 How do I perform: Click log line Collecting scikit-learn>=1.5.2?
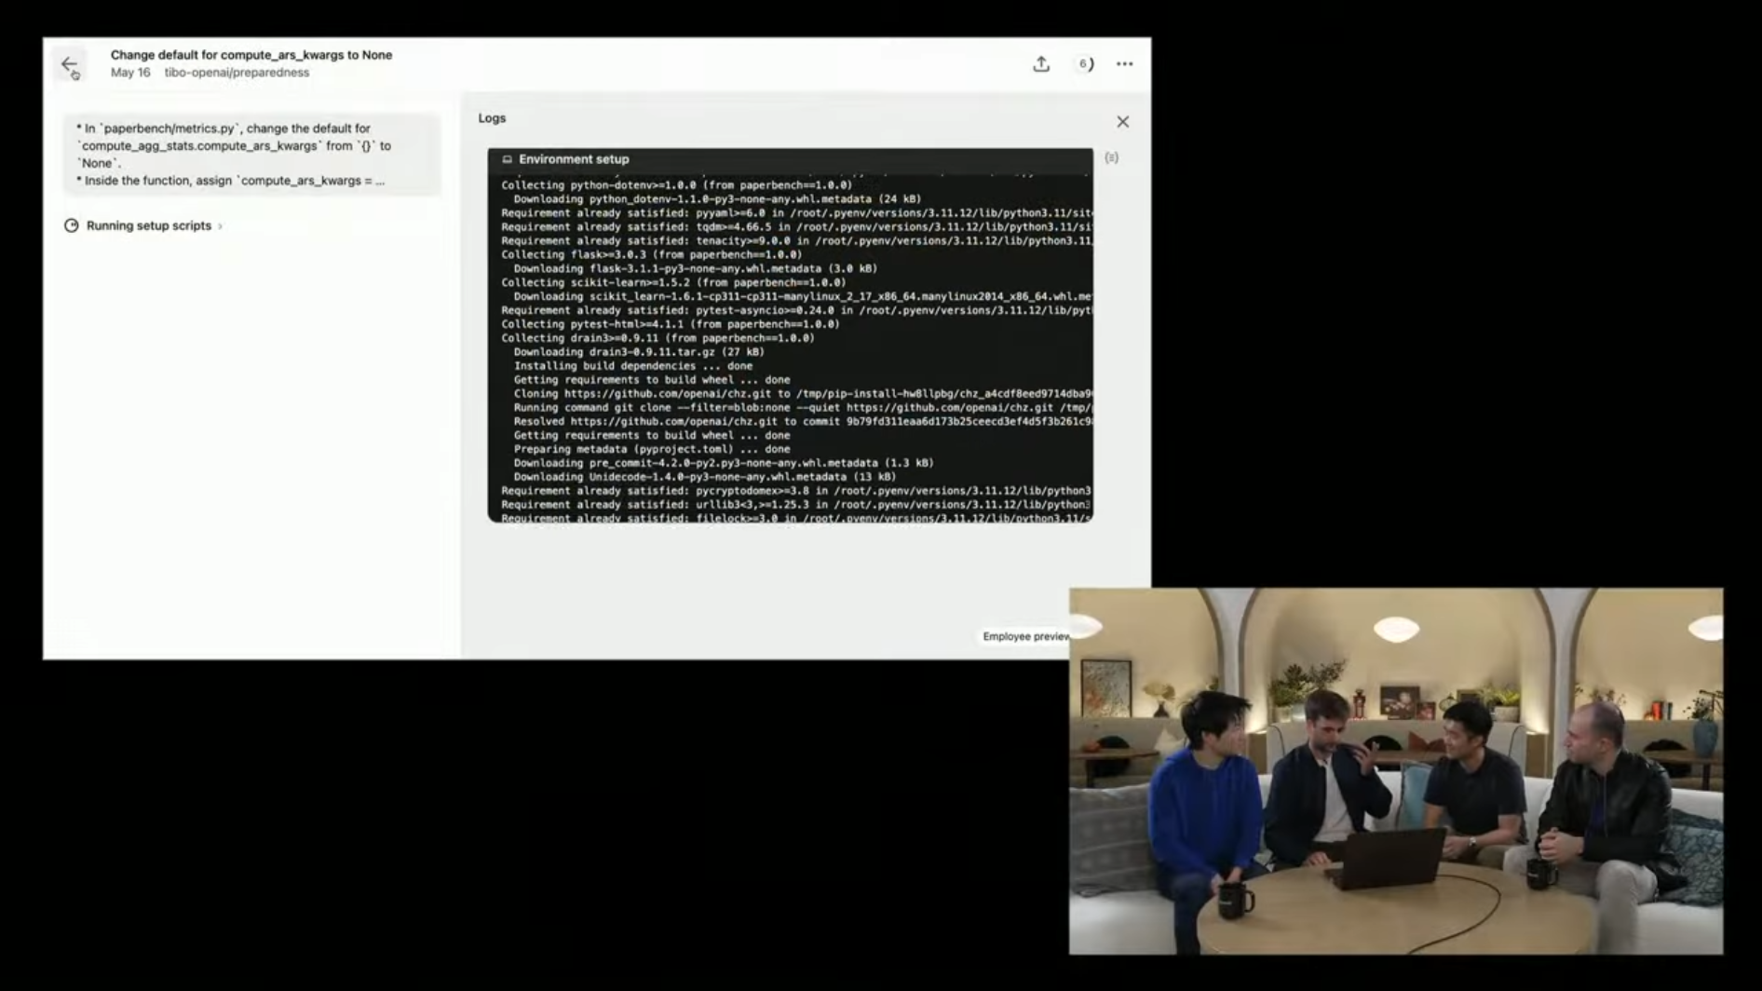tap(673, 282)
